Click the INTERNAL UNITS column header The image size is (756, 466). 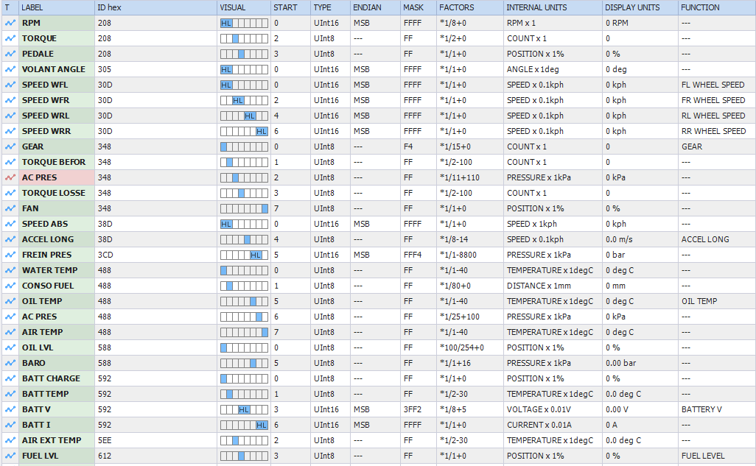tap(553, 7)
